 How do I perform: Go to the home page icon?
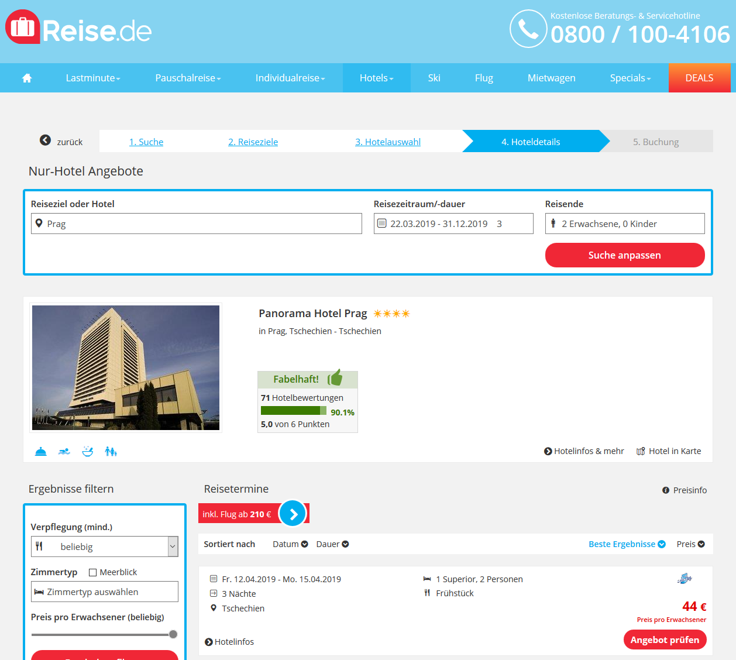[27, 78]
